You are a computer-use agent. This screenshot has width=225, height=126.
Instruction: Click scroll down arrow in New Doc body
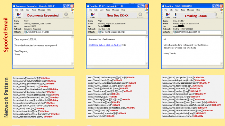click(147, 63)
